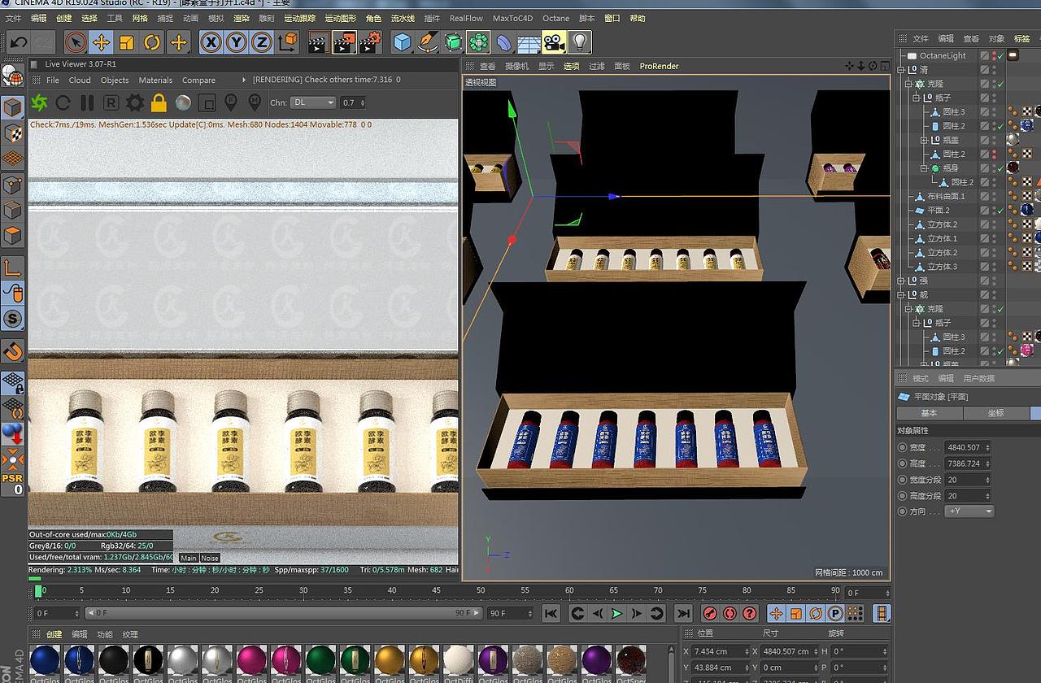Image resolution: width=1041 pixels, height=683 pixels.
Task: Jump to the end of the timeline
Action: click(683, 613)
